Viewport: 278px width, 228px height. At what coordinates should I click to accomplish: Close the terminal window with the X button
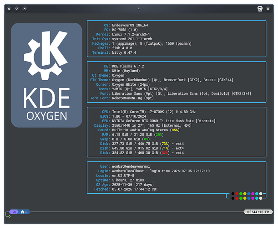coord(9,9)
